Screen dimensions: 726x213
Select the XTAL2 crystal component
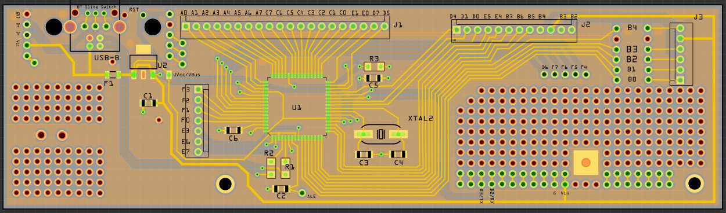[x=380, y=134]
